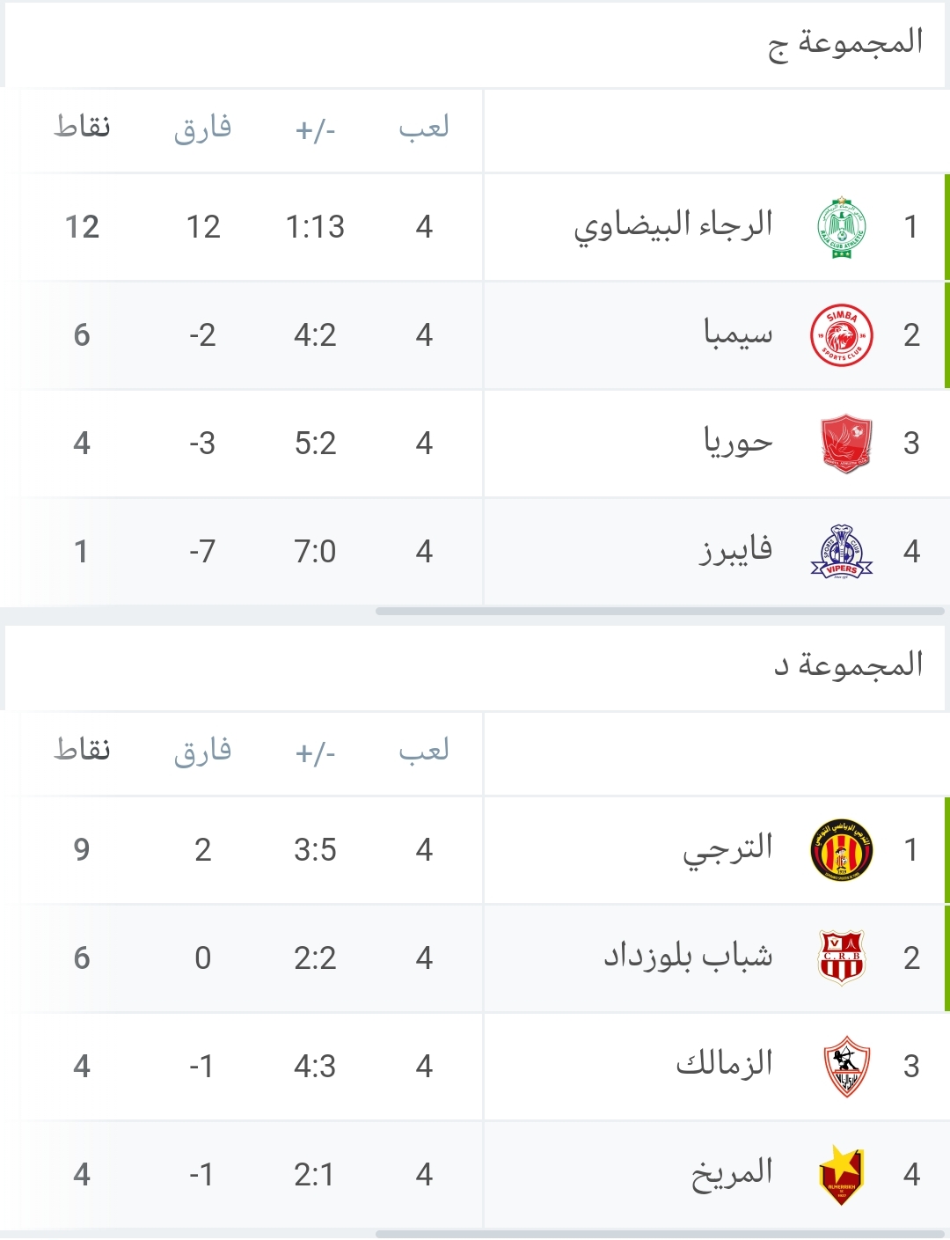The width and height of the screenshot is (950, 1240).
Task: Tap the Simba Sports Club logo
Action: tap(842, 335)
